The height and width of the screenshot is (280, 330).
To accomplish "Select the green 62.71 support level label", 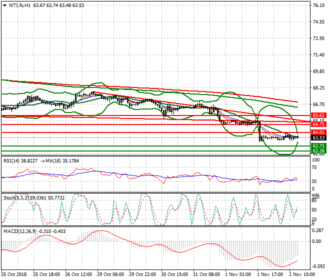I will [x=318, y=146].
